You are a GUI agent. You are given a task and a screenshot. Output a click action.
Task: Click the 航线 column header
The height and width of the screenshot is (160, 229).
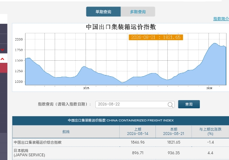pyautogui.click(x=66, y=132)
